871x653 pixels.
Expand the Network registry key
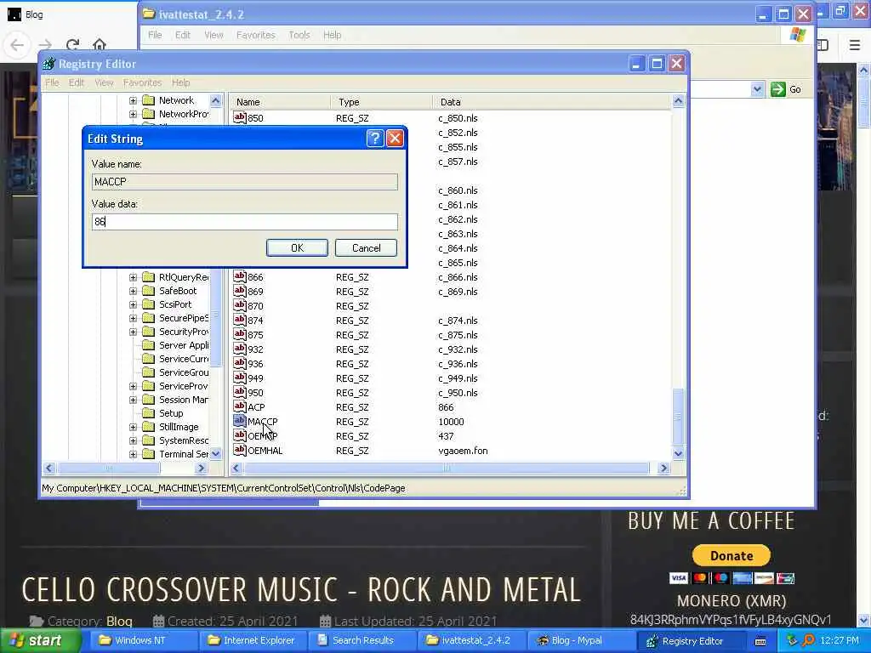[x=133, y=100]
